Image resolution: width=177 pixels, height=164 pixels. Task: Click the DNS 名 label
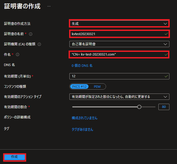(x=9, y=65)
